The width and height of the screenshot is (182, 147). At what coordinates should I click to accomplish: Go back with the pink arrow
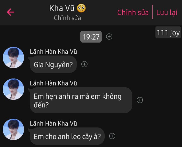[x=10, y=12]
